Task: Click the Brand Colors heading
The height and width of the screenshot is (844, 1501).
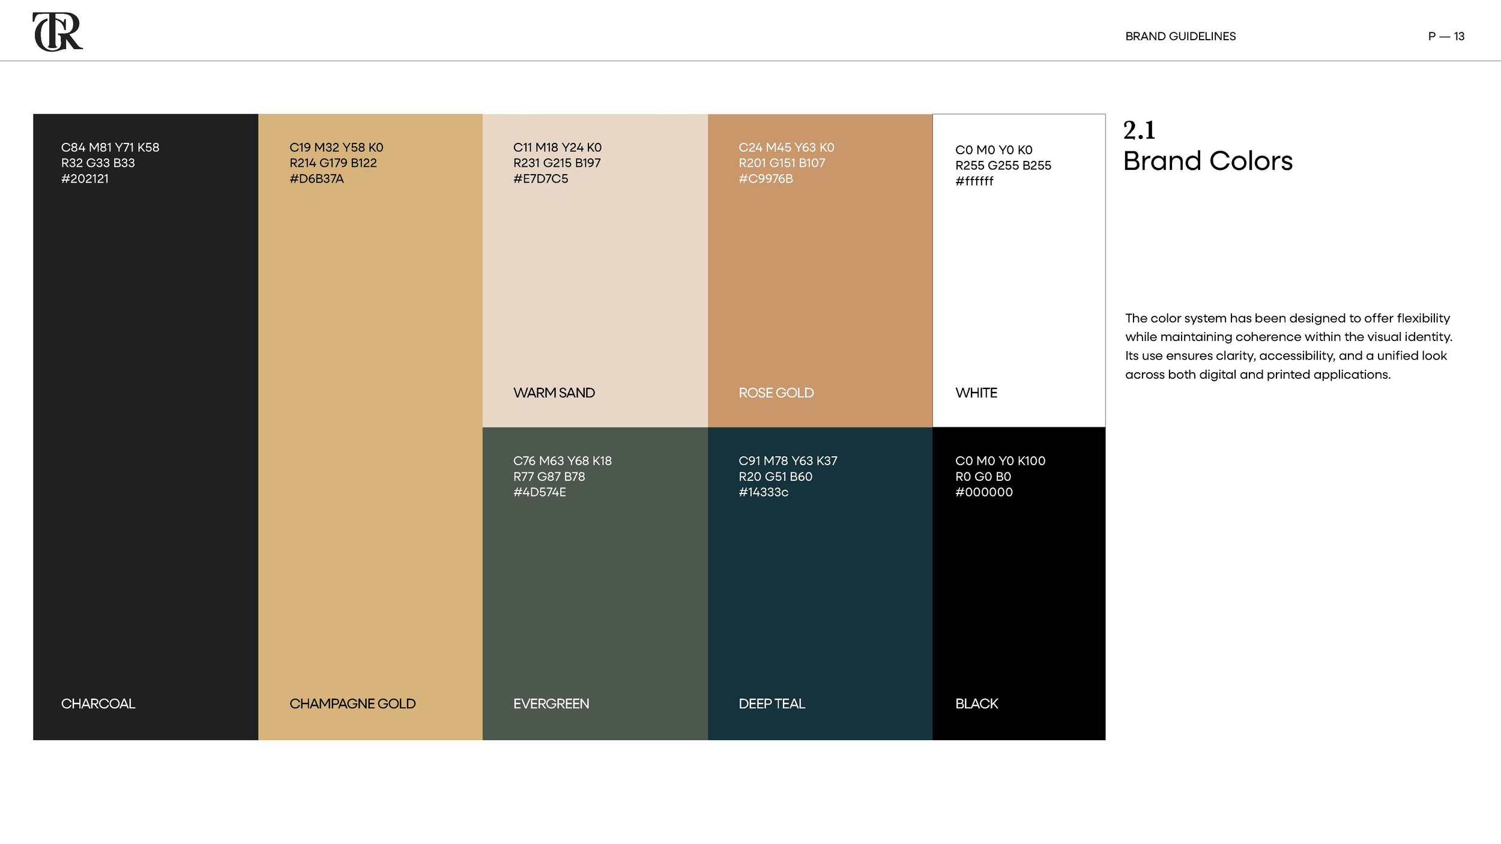Action: pyautogui.click(x=1208, y=161)
